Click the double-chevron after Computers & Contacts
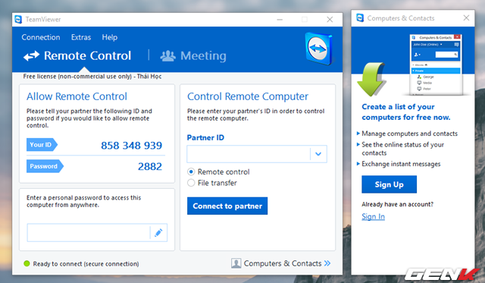The height and width of the screenshot is (283, 485). tap(327, 263)
